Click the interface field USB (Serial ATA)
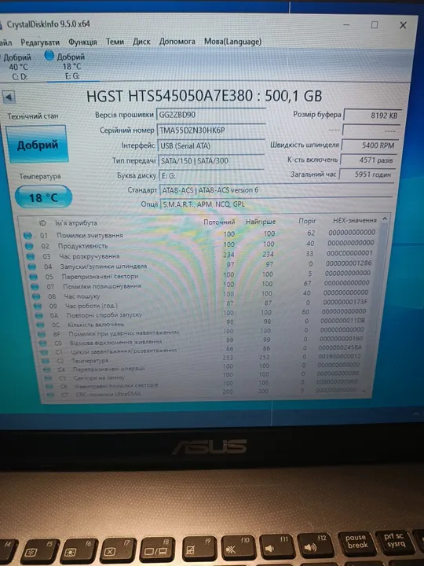This screenshot has height=566, width=424. [x=211, y=146]
